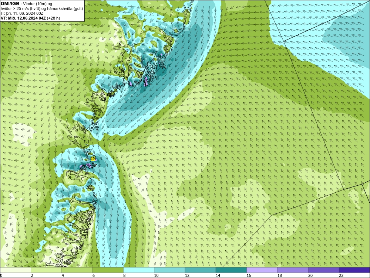
Task: Click the 2–4 m/s light green swatch
Action: point(46,270)
